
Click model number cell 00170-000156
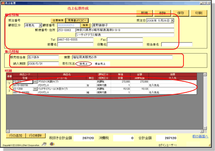click(x=25, y=85)
